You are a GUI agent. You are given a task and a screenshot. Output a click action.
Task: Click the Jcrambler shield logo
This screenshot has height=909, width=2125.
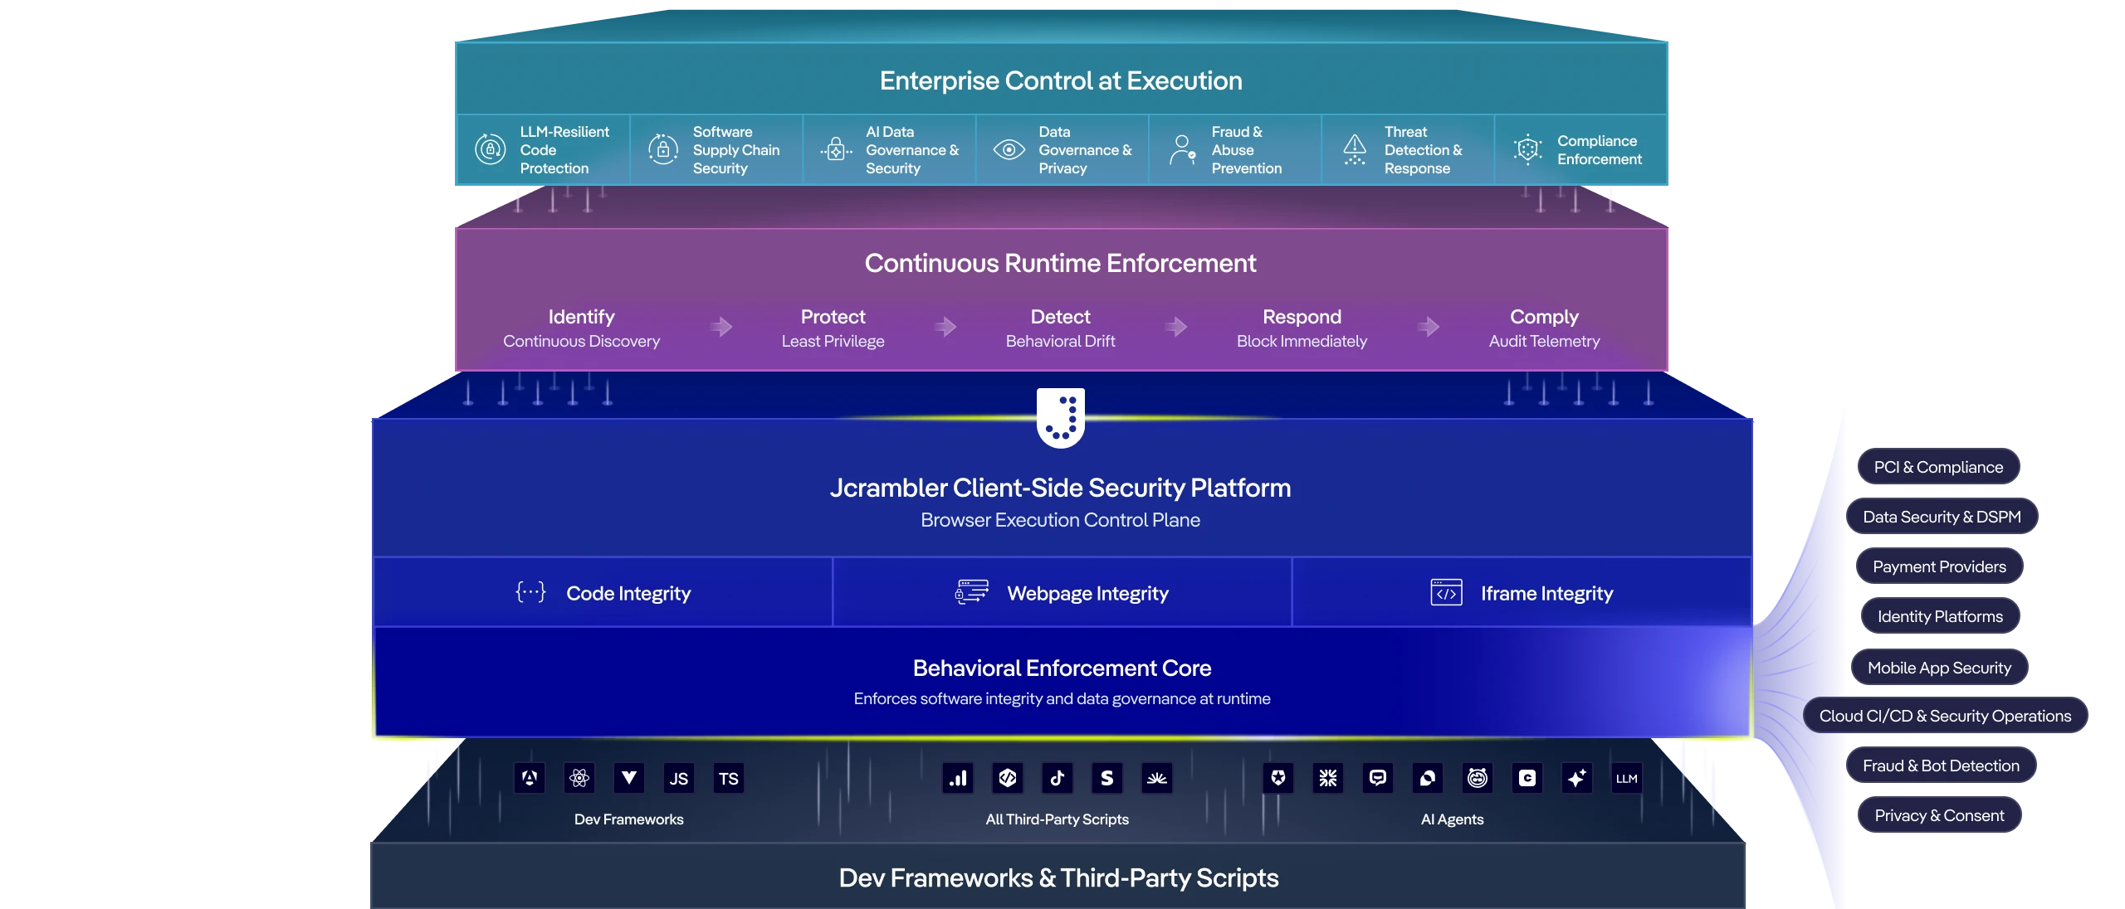point(1061,417)
